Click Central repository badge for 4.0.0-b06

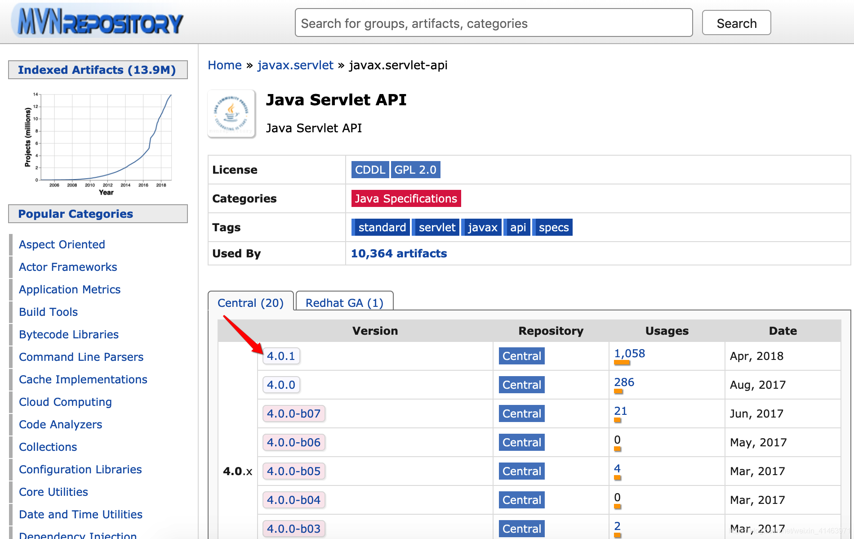coord(521,442)
